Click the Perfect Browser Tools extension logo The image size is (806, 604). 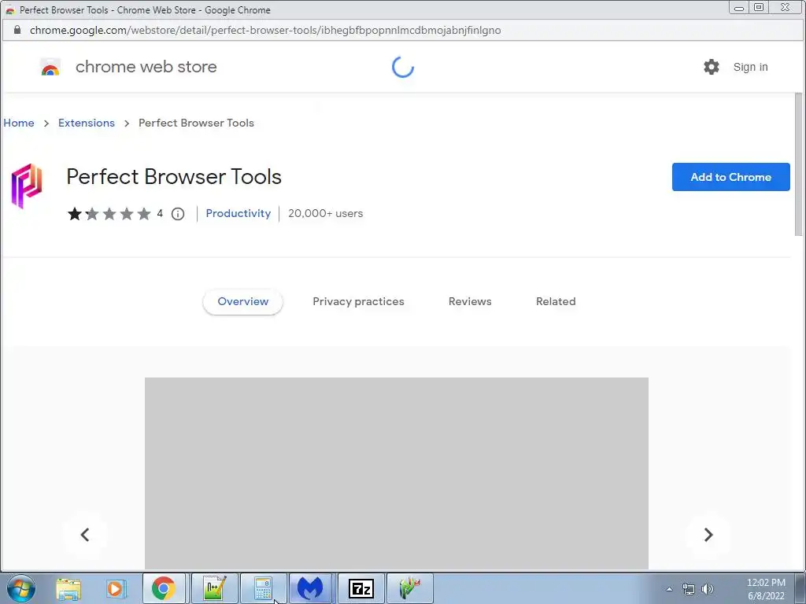(x=27, y=186)
